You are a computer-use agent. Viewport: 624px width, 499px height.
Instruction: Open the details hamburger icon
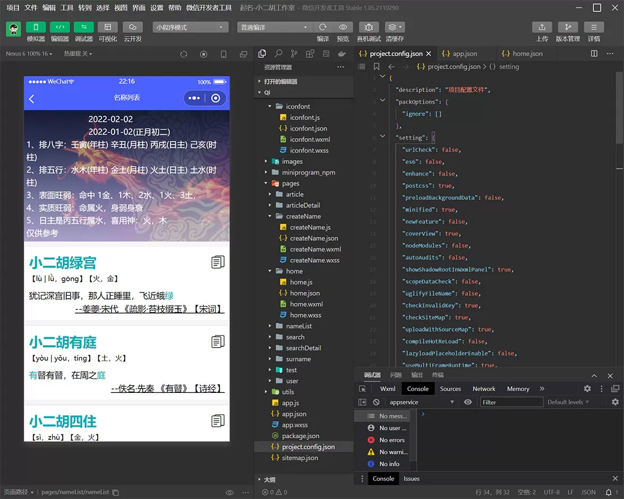click(x=594, y=27)
